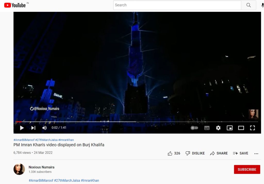Turn on subtitles/closed captions
The width and height of the screenshot is (264, 184).
[x=207, y=128]
